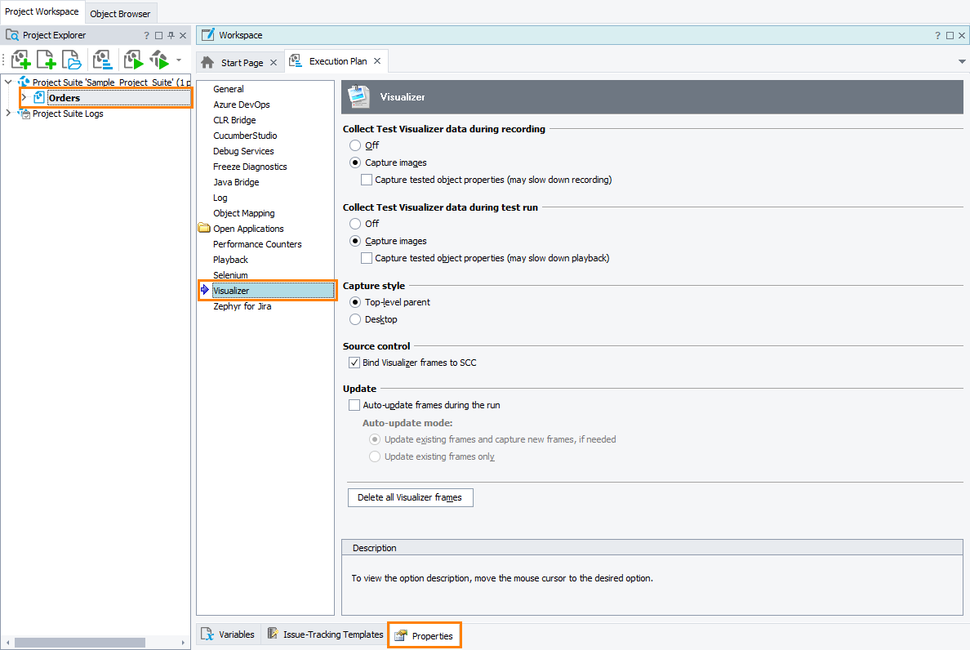This screenshot has width=970, height=650.
Task: Open the Start Page tab
Action: (240, 60)
